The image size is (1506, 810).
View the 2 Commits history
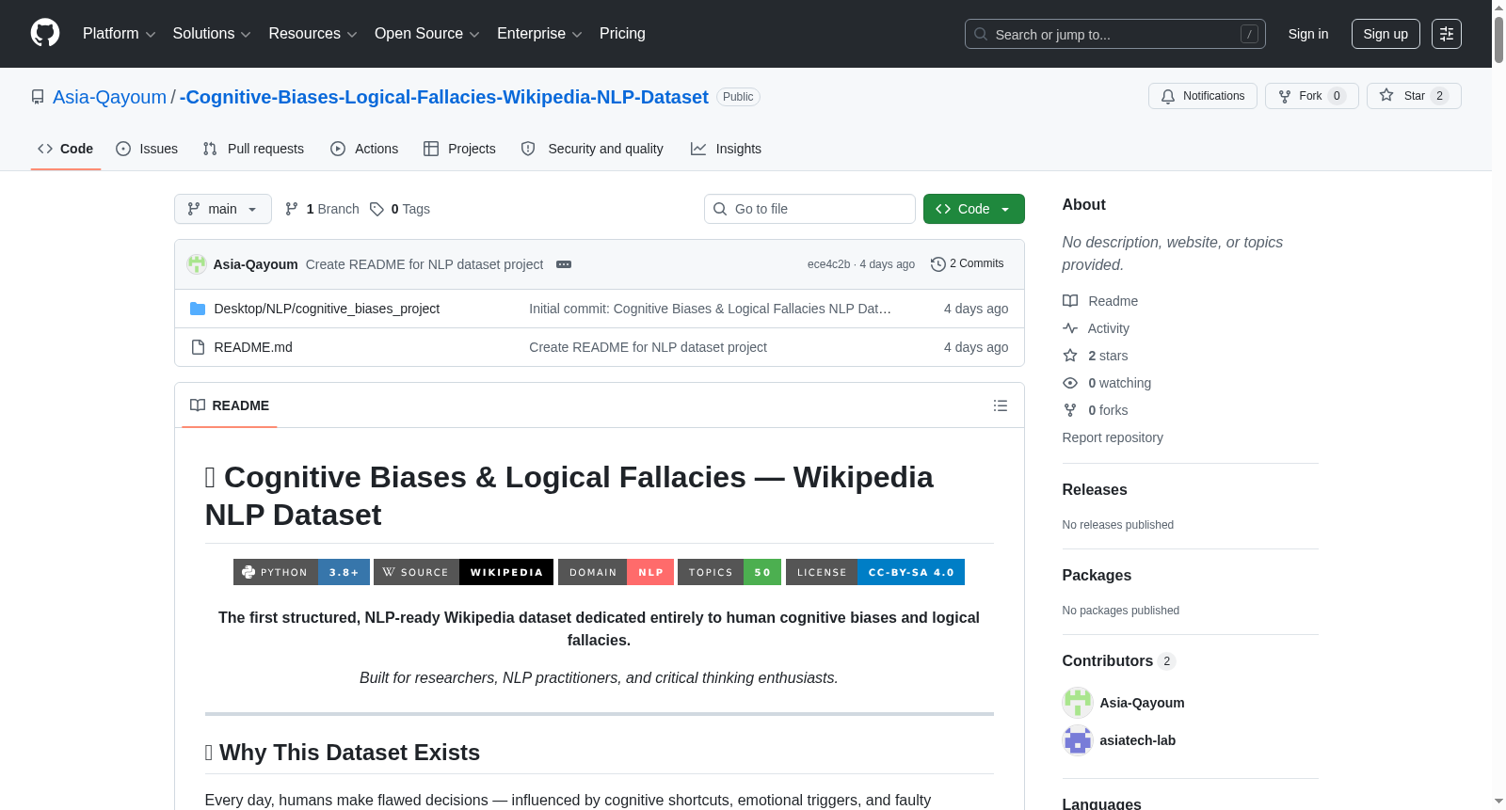click(x=968, y=263)
